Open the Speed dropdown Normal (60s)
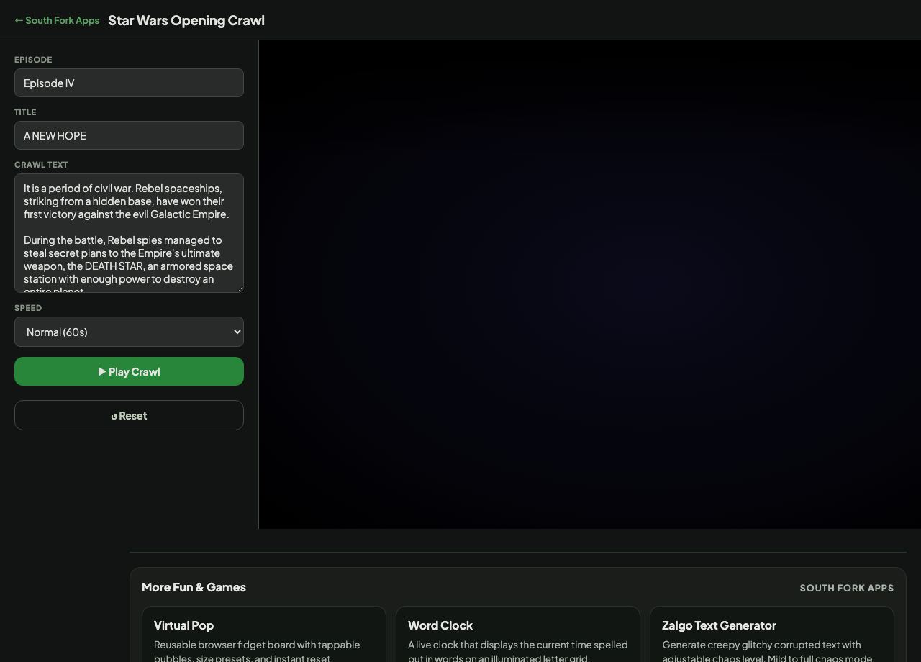This screenshot has height=662, width=921. 129,332
